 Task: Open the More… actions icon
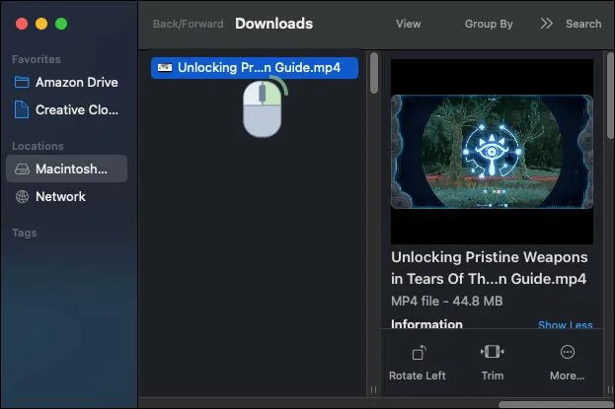[x=568, y=352]
